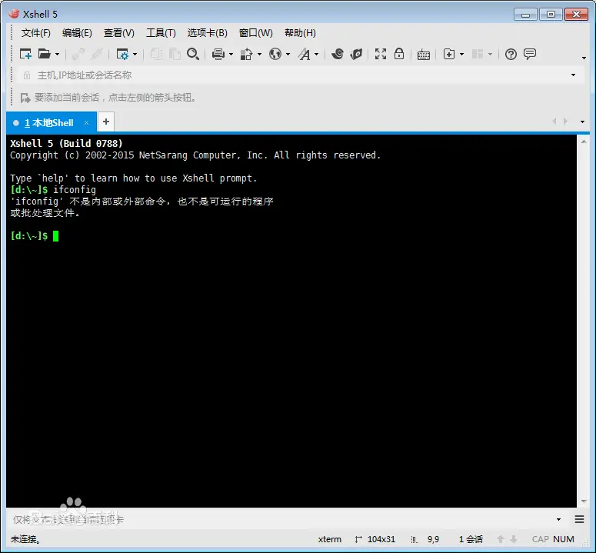Expand the address bar history dropdown
The width and height of the screenshot is (596, 553).
[x=573, y=75]
